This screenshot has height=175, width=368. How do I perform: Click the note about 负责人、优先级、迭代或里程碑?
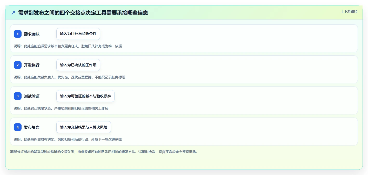point(70,77)
